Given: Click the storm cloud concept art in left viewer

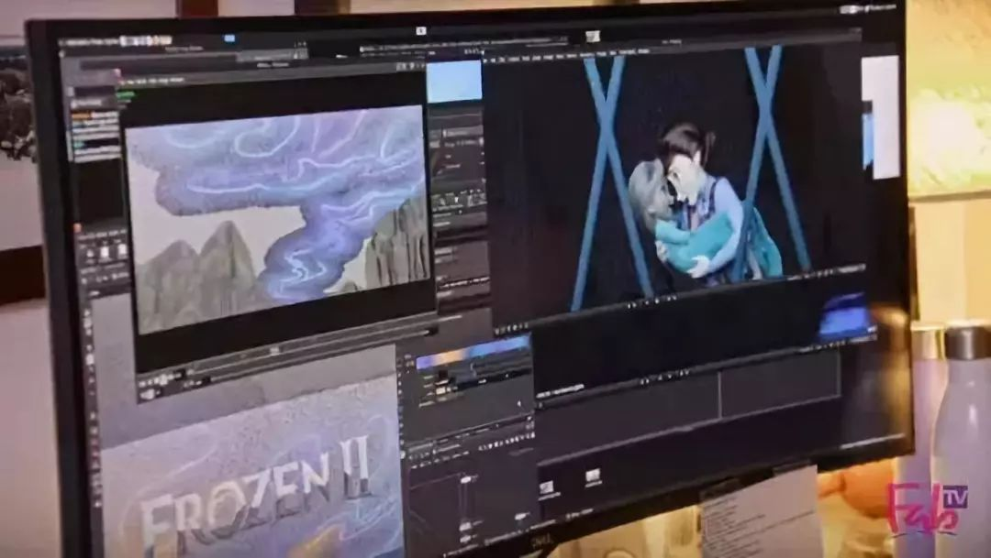Looking at the screenshot, I should [277, 218].
